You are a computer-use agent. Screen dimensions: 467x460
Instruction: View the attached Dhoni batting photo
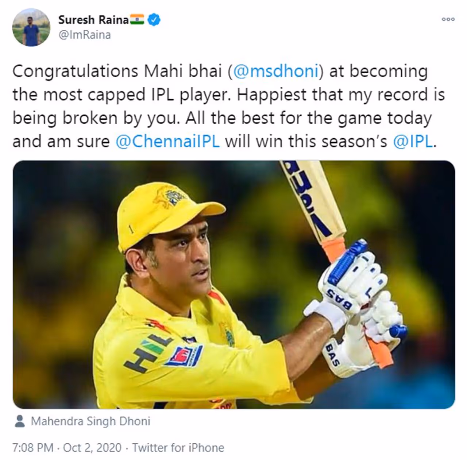tap(234, 285)
